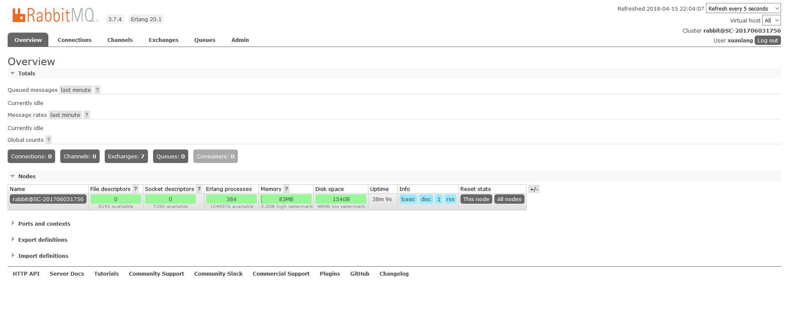
Task: Open help for Message rates
Action: [86, 115]
